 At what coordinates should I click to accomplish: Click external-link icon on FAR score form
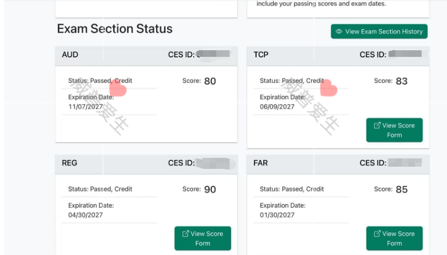(x=377, y=233)
